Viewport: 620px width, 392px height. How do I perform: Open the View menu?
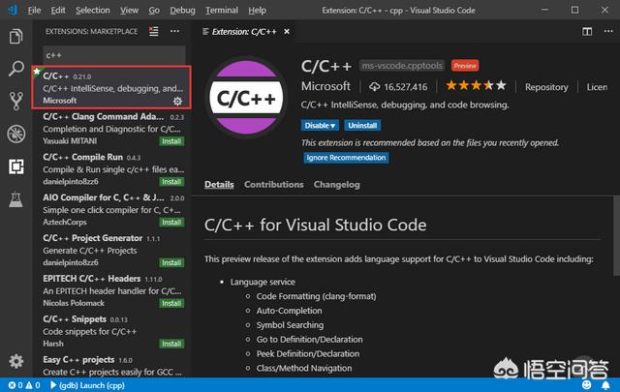(x=129, y=11)
